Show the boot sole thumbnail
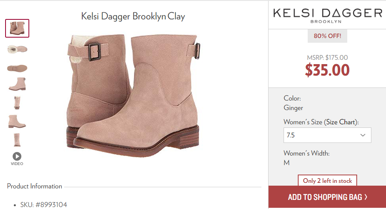The height and width of the screenshot is (209, 386). pos(17,68)
